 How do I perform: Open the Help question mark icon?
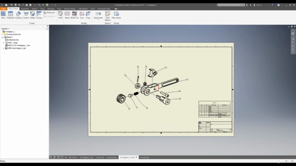coord(278,5)
